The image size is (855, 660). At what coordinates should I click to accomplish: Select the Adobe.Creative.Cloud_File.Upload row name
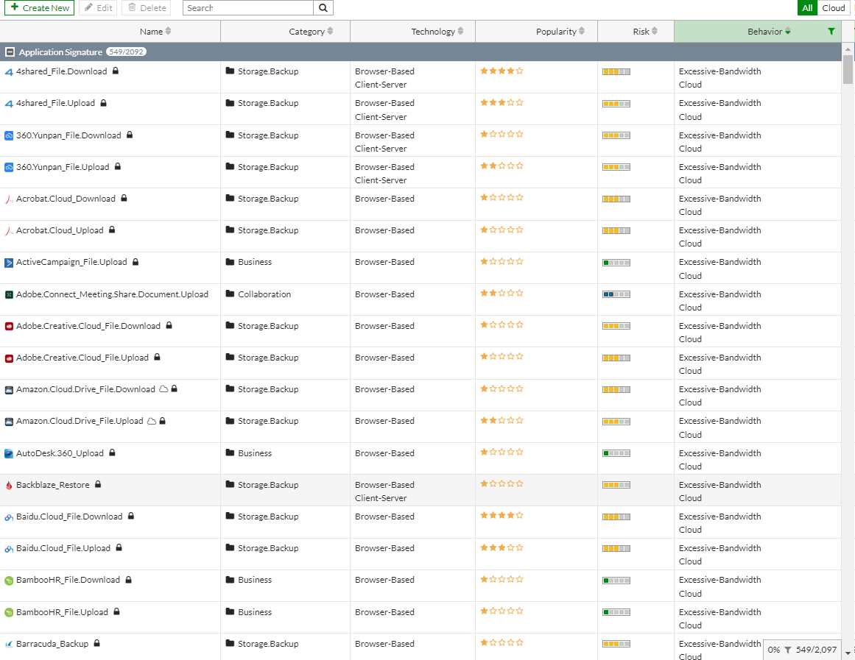(82, 358)
